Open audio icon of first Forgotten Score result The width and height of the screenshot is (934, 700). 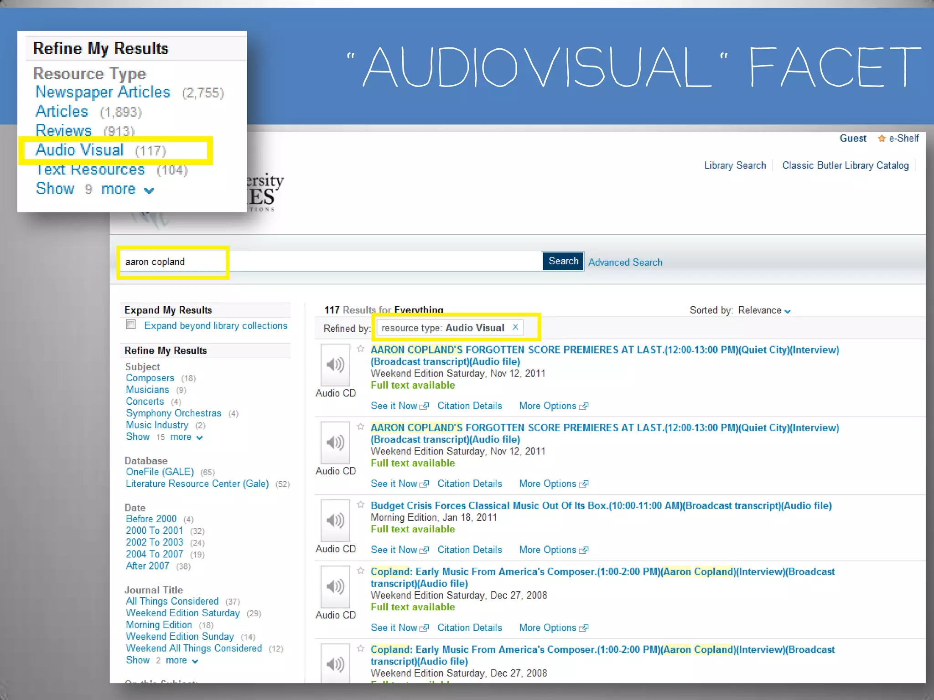point(335,365)
